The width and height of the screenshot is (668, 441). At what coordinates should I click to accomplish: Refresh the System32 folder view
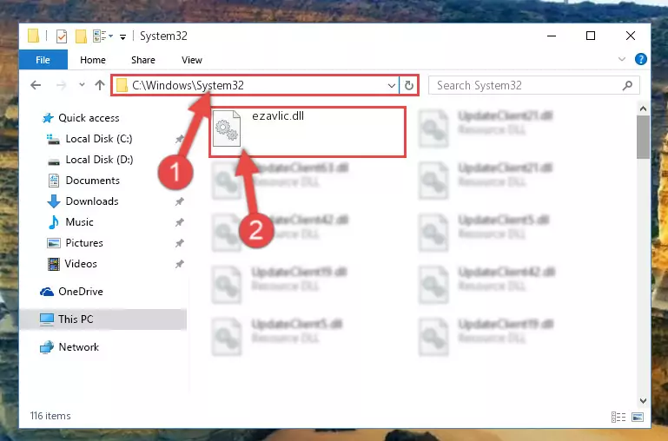[x=408, y=86]
